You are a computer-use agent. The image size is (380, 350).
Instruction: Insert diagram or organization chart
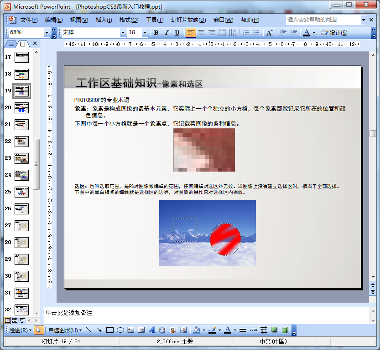tap(162, 330)
